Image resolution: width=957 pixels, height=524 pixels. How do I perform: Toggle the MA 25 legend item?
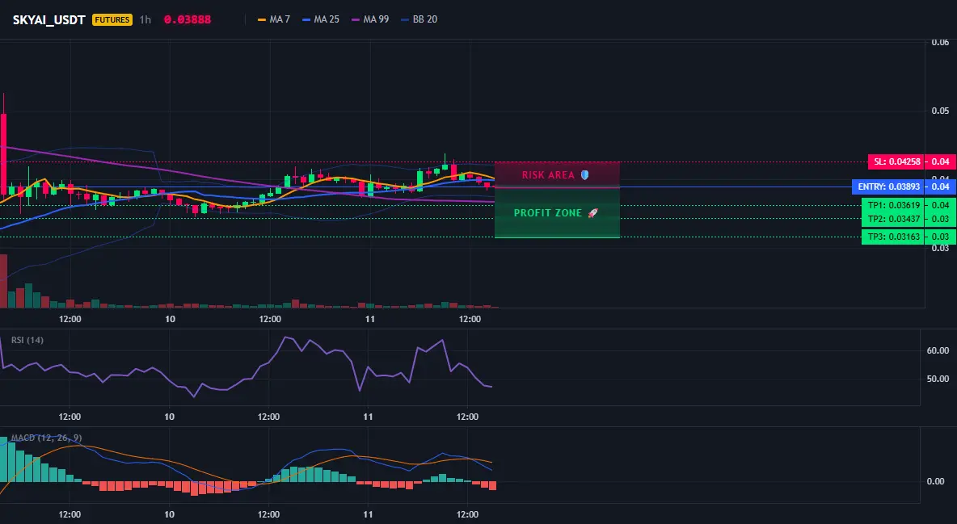click(321, 19)
